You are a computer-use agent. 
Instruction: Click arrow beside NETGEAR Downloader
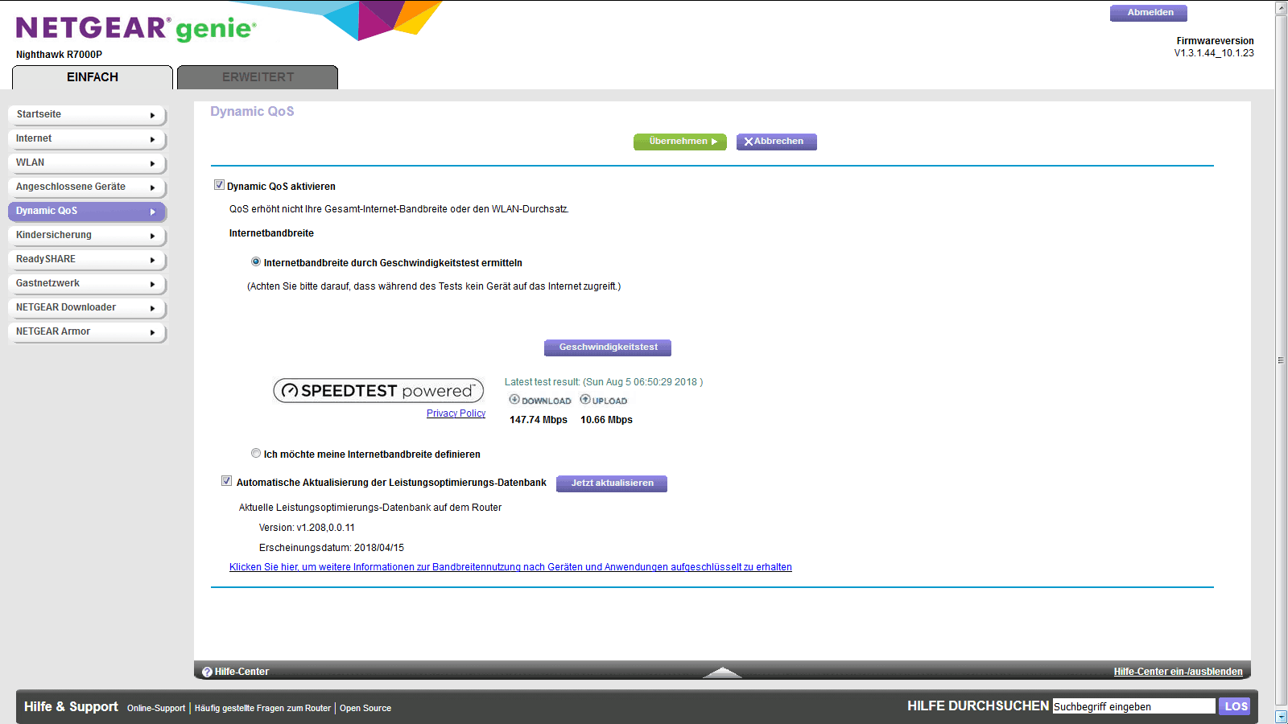pyautogui.click(x=152, y=308)
